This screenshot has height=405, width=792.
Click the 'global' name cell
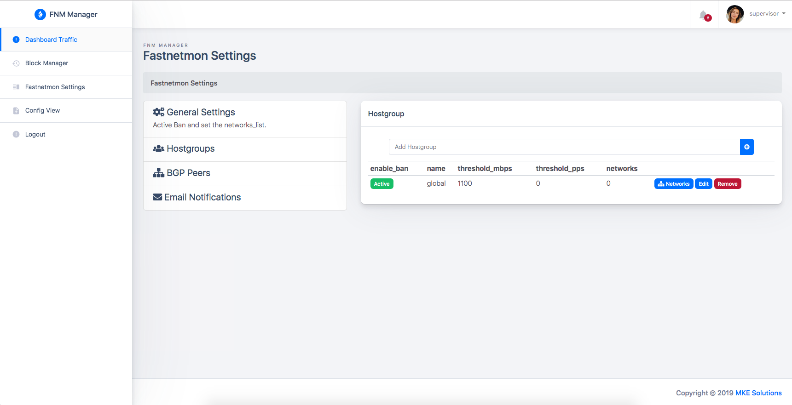[436, 183]
